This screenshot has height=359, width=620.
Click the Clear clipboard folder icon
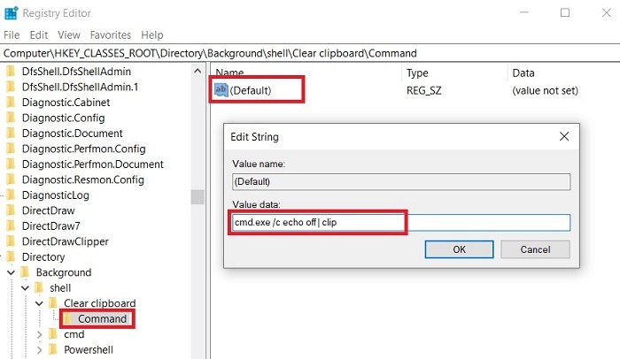pos(54,303)
